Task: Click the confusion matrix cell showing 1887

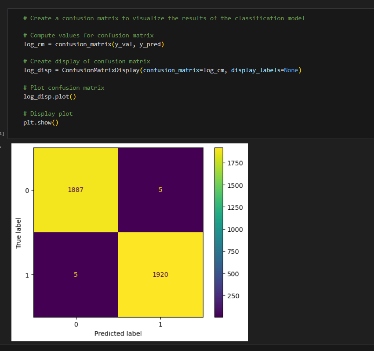Action: tap(76, 190)
